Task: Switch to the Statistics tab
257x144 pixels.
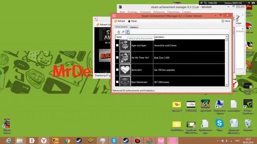Action: point(134,27)
